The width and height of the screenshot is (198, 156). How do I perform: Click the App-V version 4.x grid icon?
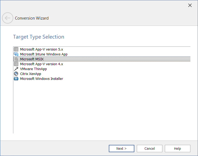click(x=16, y=64)
